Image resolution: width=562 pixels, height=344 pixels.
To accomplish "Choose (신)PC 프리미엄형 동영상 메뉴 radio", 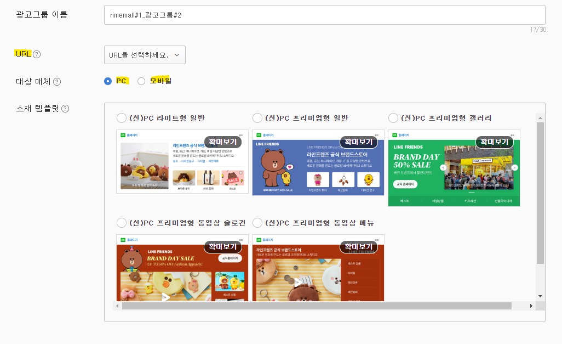I will (x=257, y=223).
